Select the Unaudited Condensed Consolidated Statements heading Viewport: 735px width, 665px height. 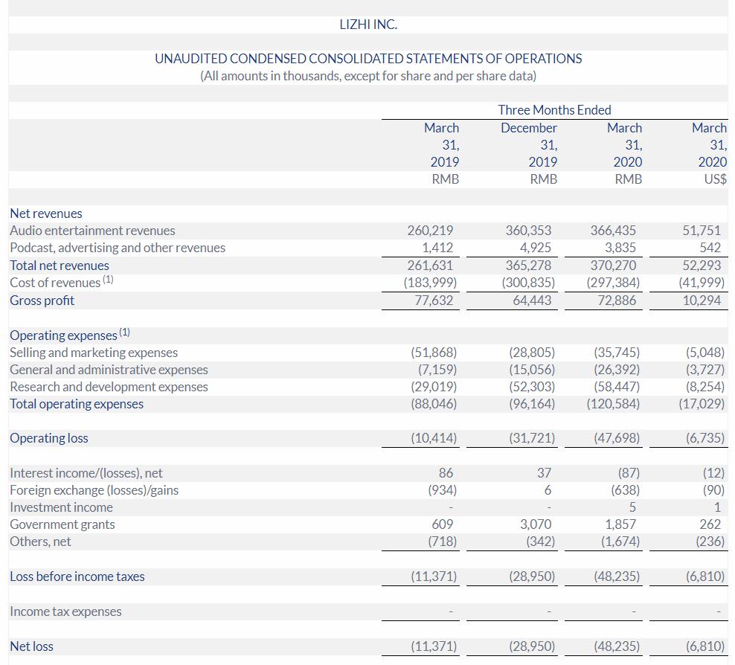click(368, 59)
